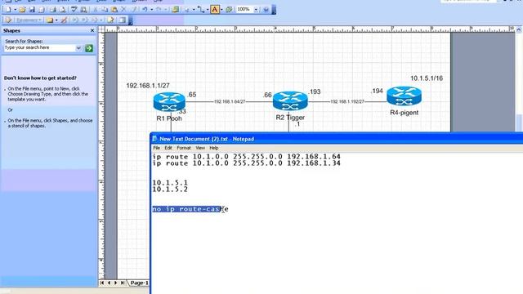Click the Notepad line ending in 192.168.1.34

[247, 163]
